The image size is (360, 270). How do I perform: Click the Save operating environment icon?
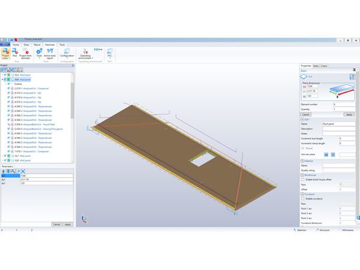click(x=98, y=50)
